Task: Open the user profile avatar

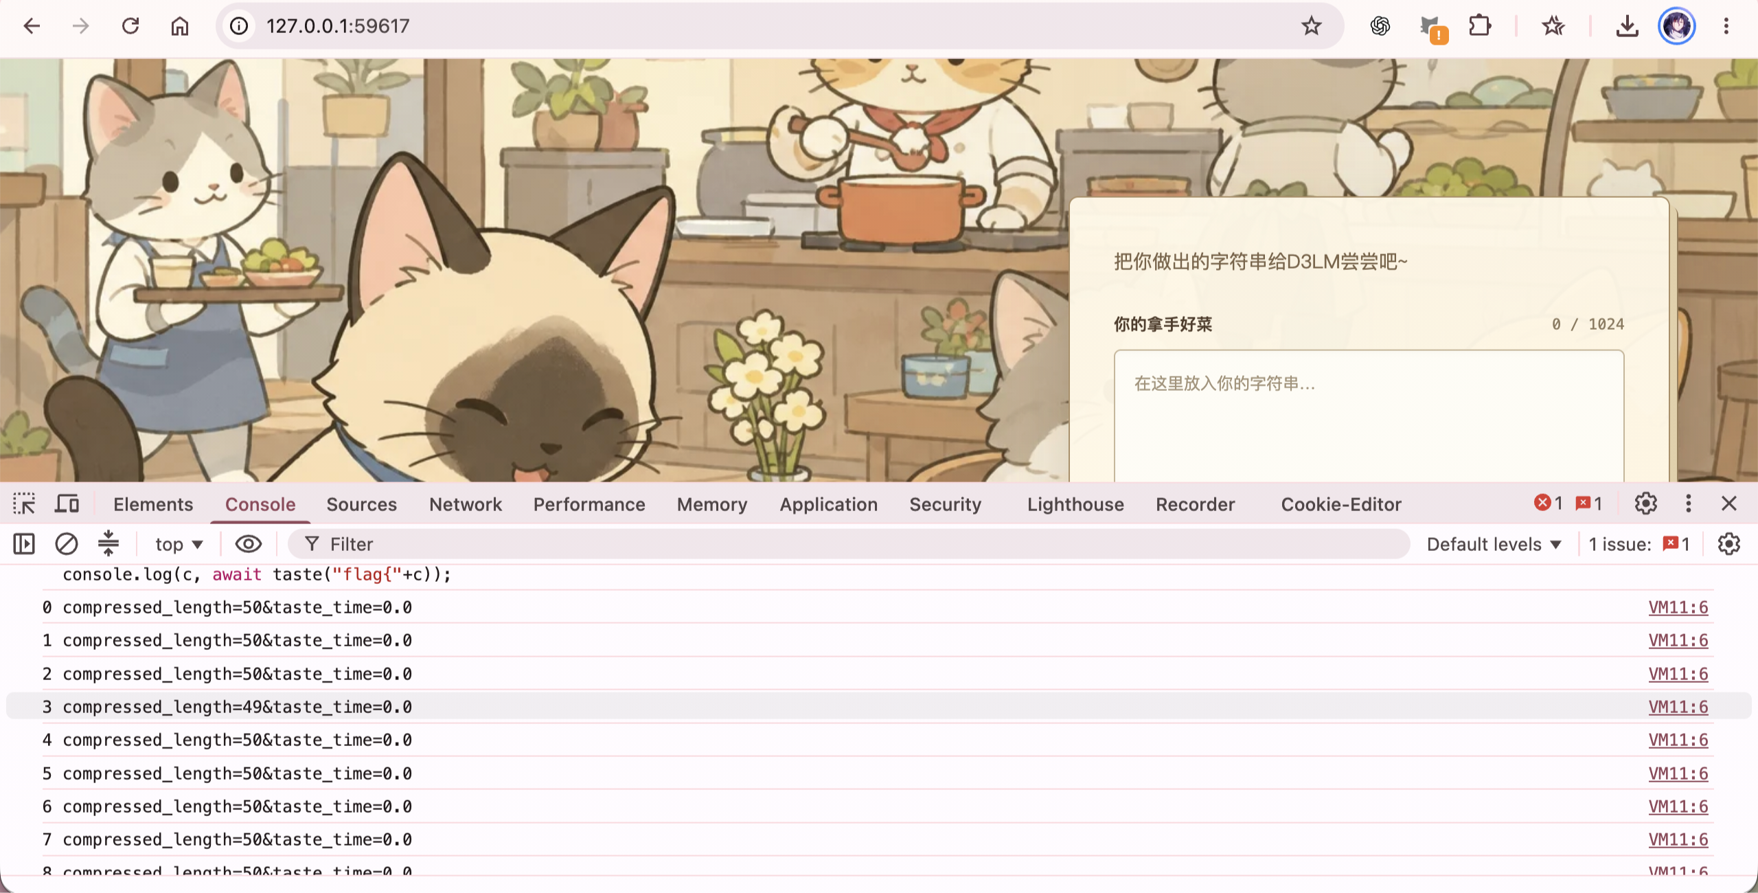Action: click(1677, 26)
